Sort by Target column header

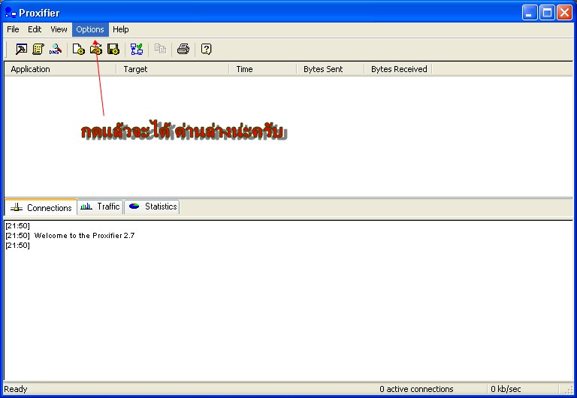click(173, 69)
